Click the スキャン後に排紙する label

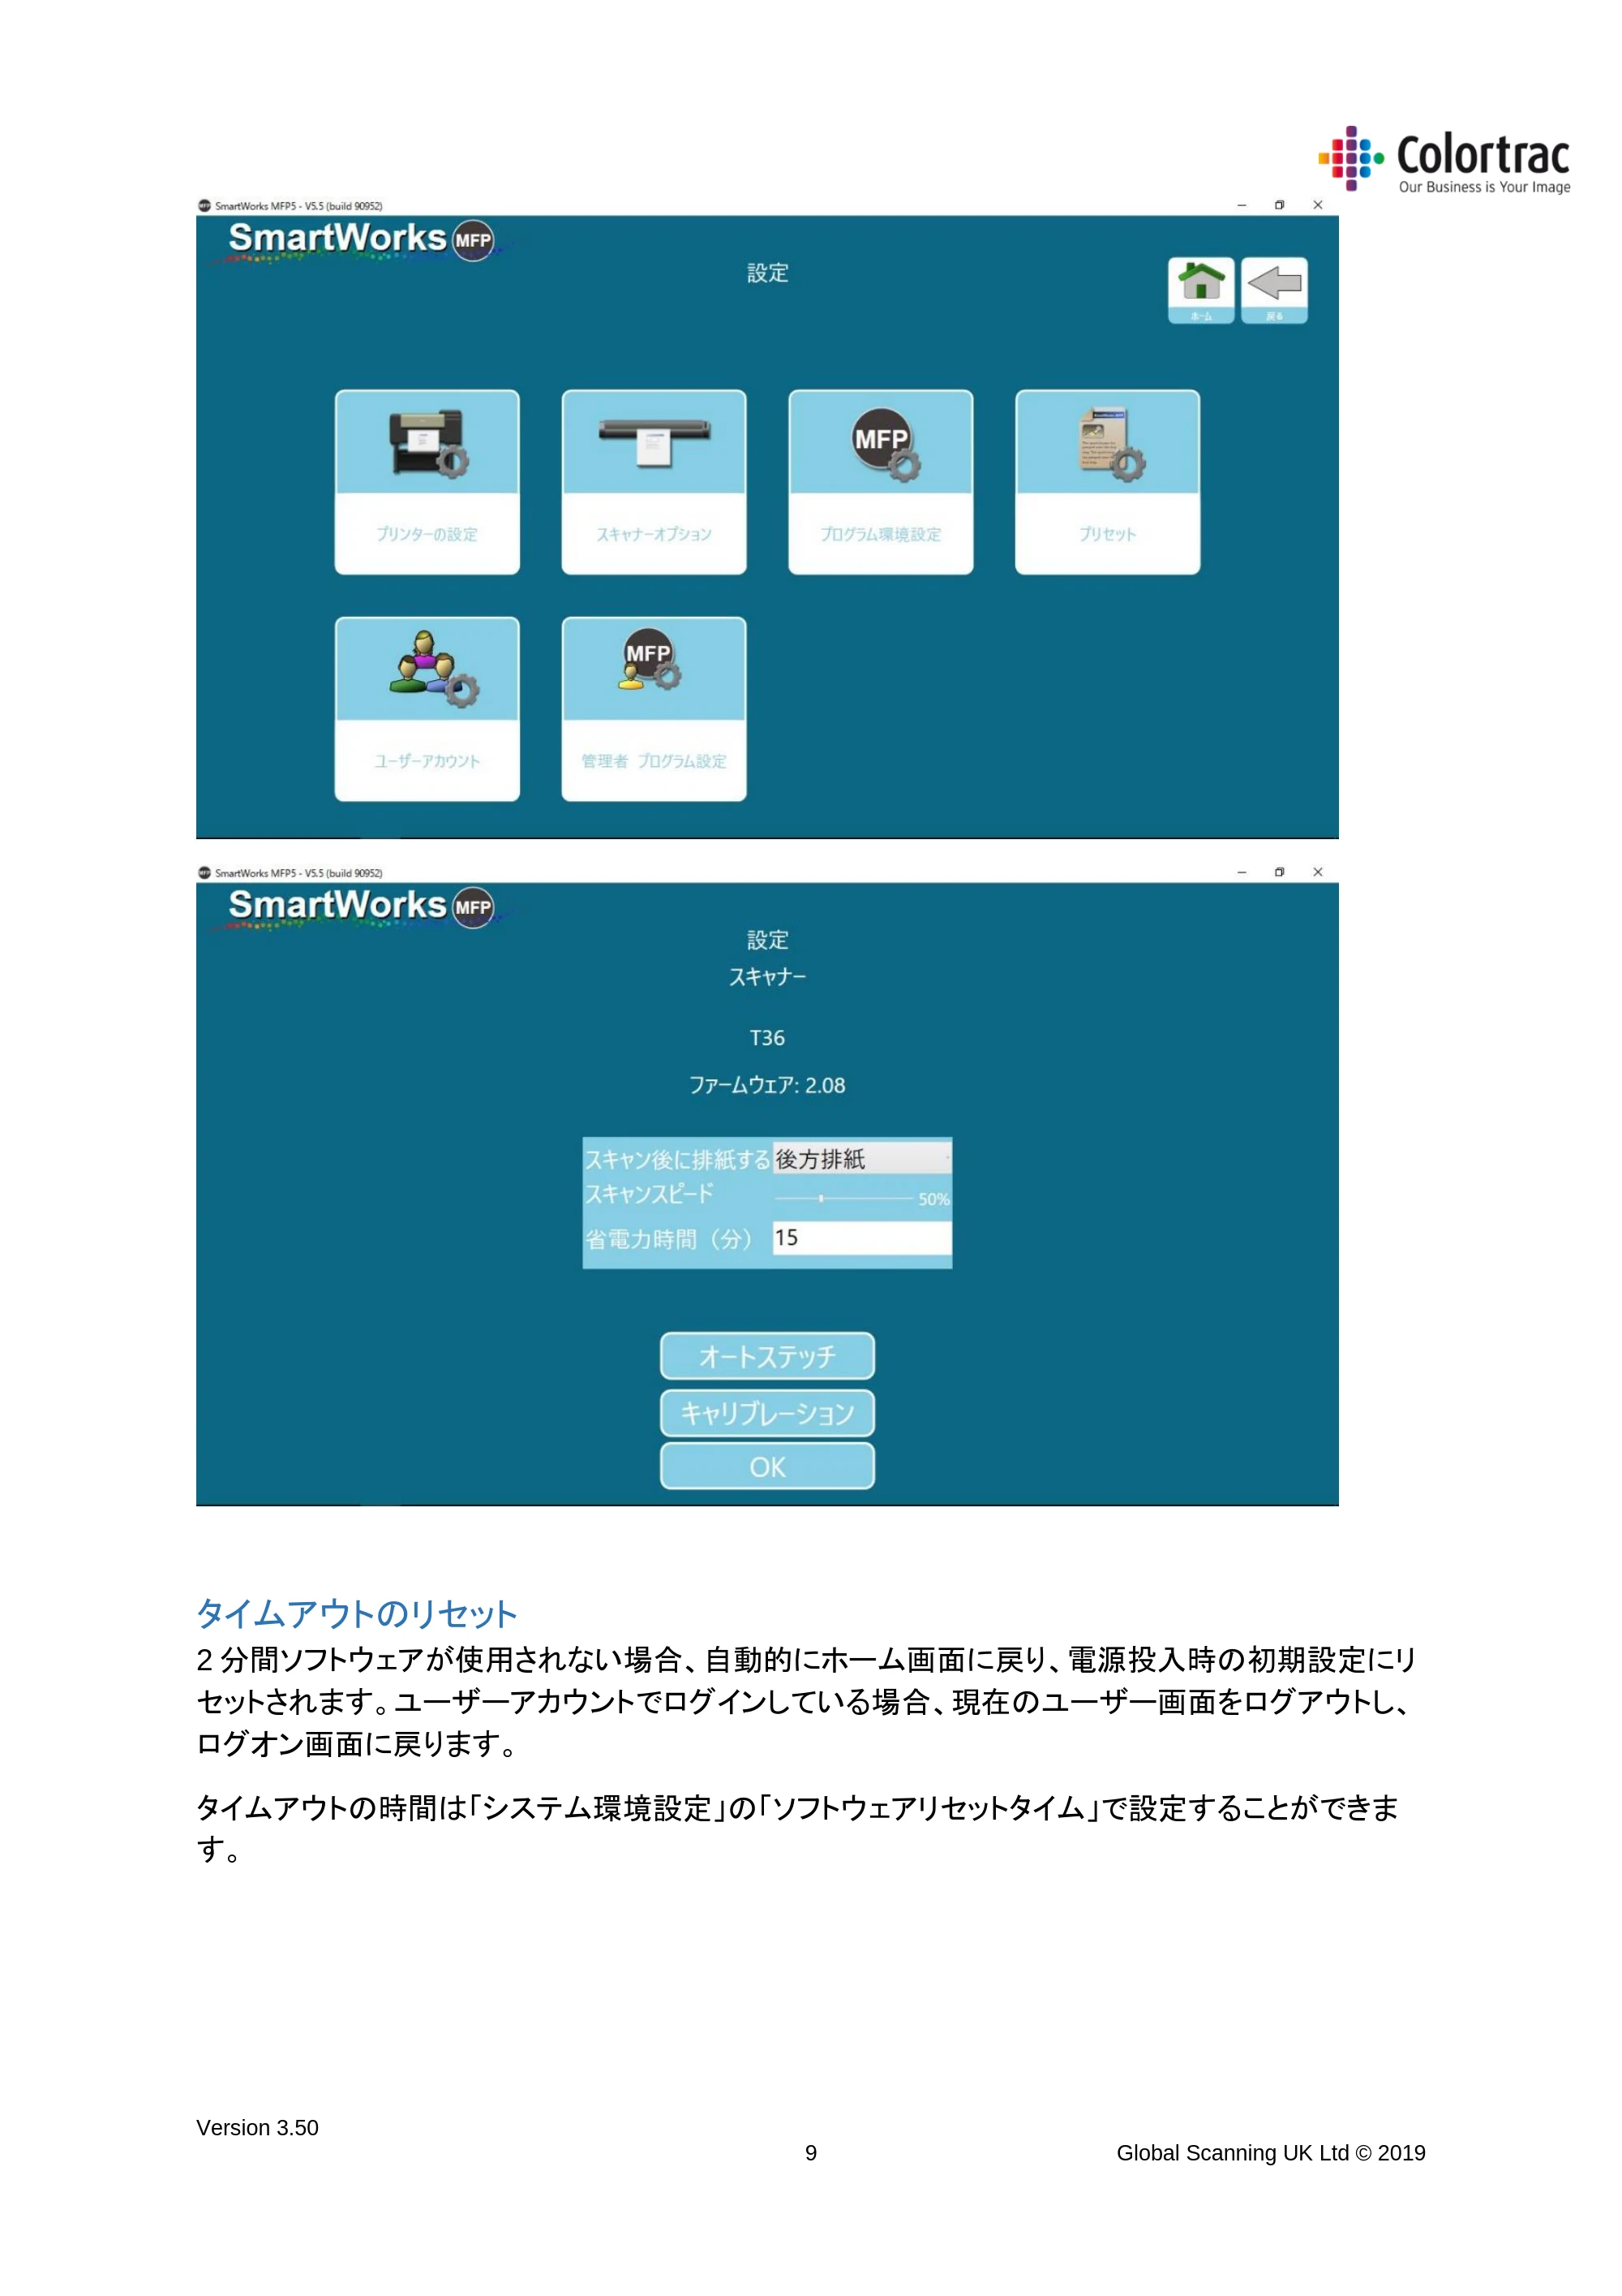pos(677,1159)
